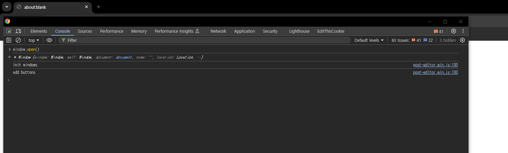The image size is (508, 153).
Task: Switch to the Application tab
Action: point(245,31)
